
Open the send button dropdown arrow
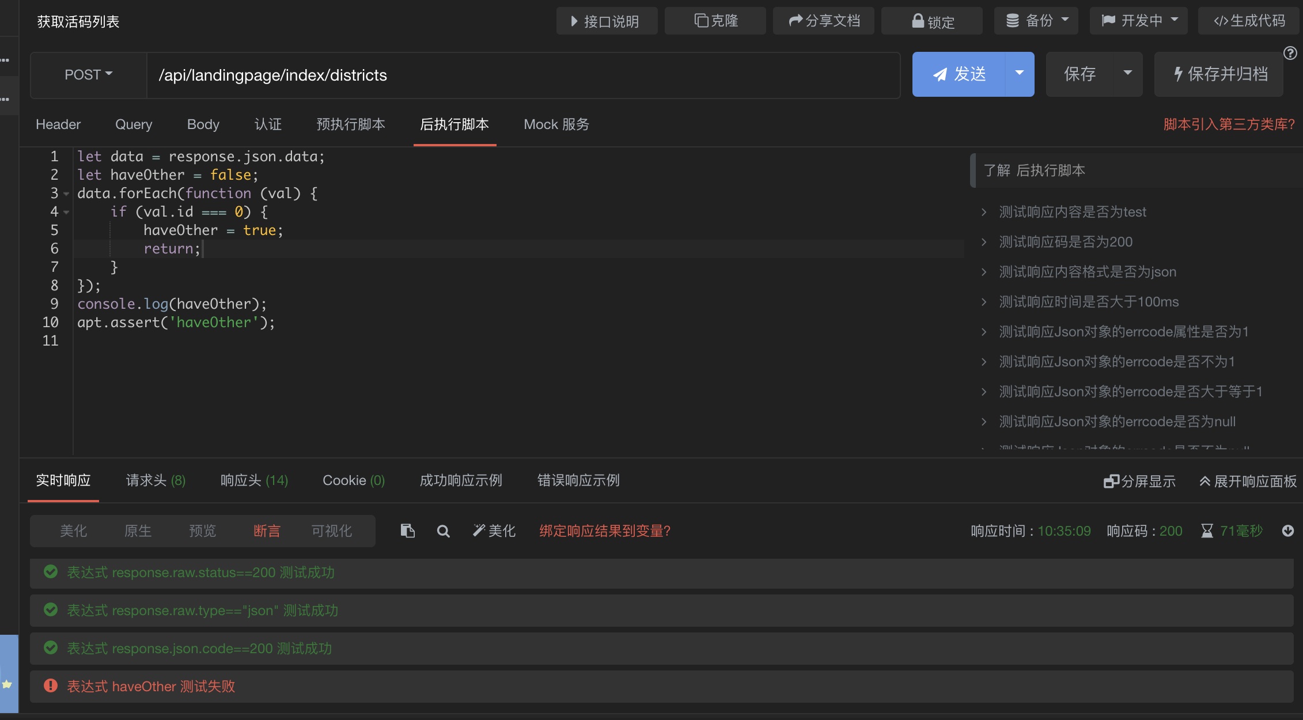(x=1020, y=74)
